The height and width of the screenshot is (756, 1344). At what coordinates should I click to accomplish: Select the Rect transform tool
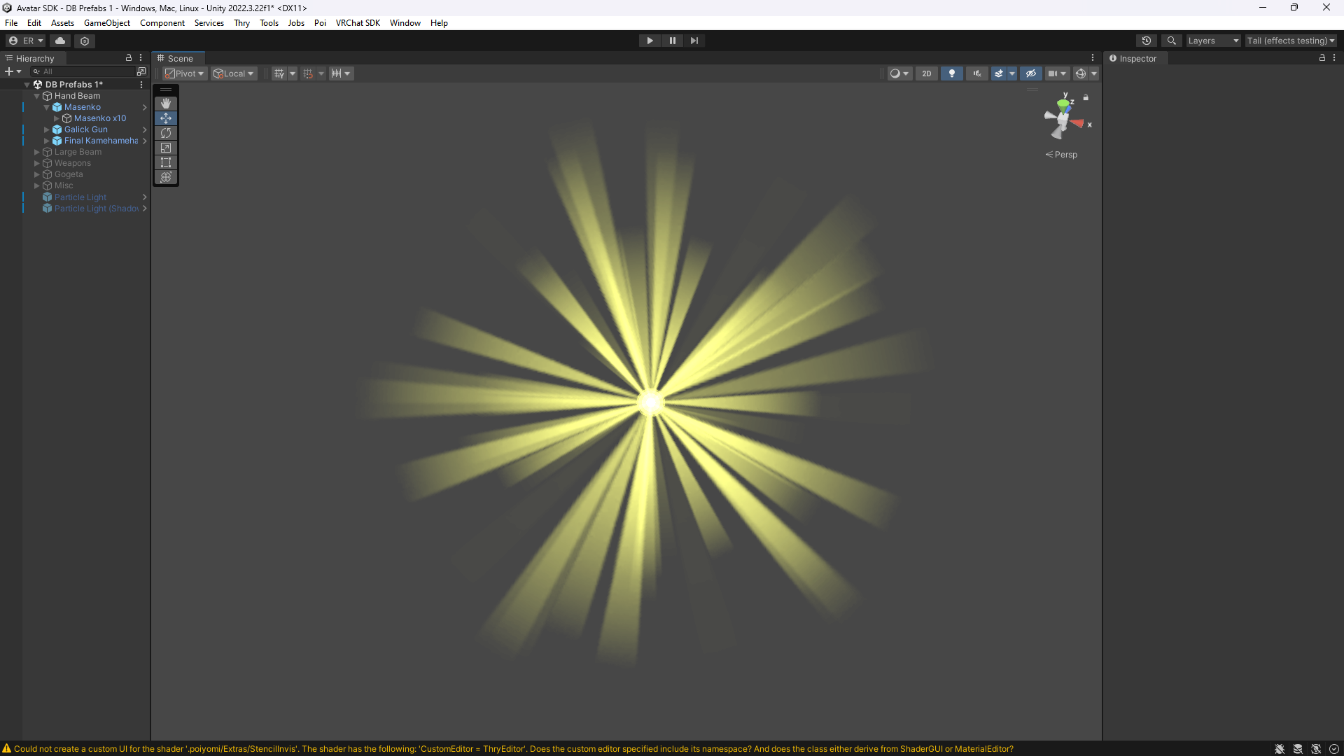[x=166, y=162]
